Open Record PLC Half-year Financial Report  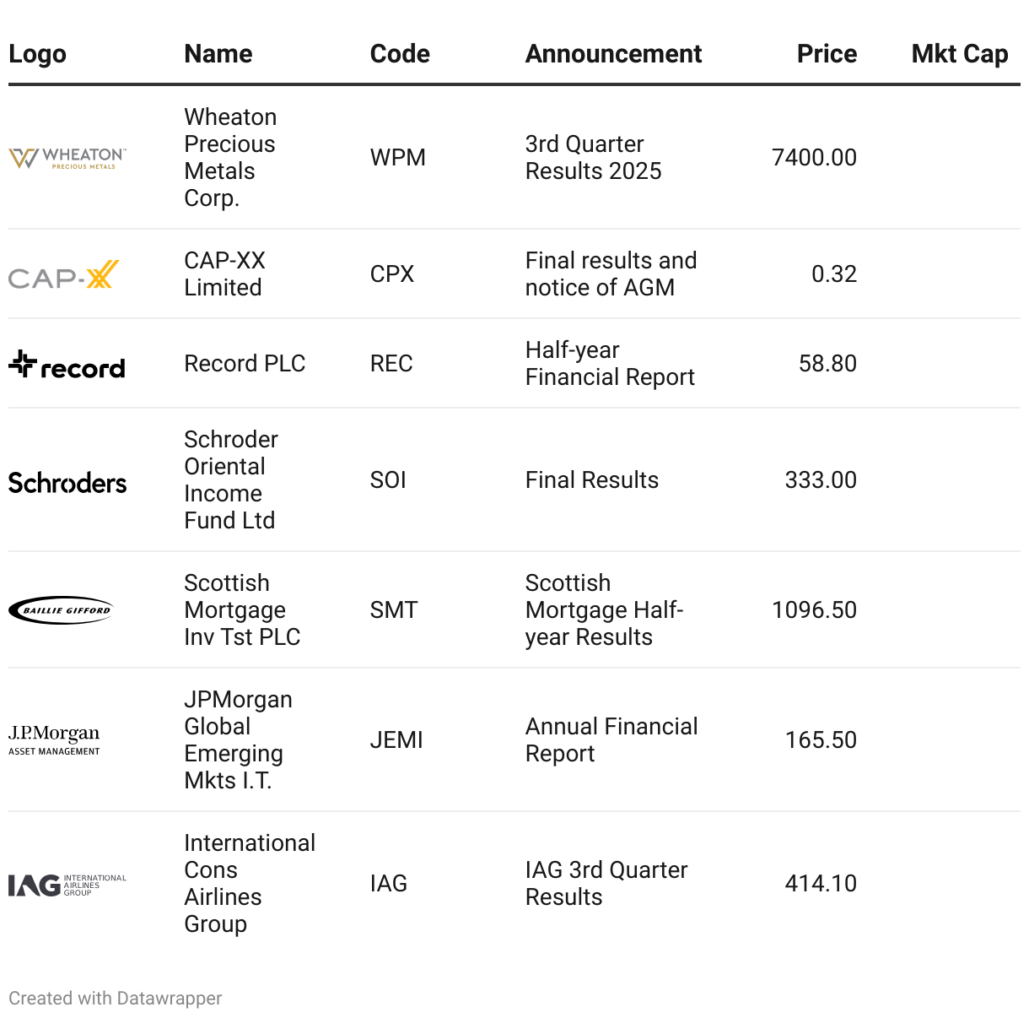(x=610, y=364)
